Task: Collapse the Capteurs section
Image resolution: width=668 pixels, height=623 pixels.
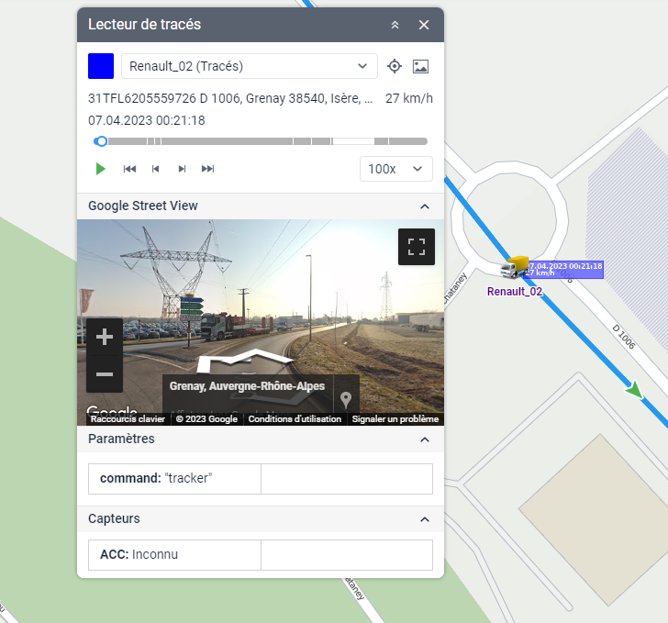Action: pyautogui.click(x=425, y=519)
